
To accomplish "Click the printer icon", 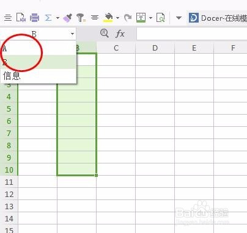I will tap(34, 18).
